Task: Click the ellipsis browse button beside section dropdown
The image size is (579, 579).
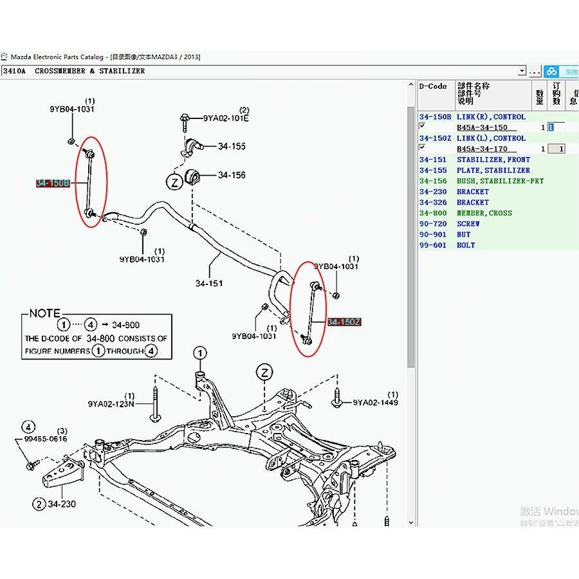Action: [535, 71]
